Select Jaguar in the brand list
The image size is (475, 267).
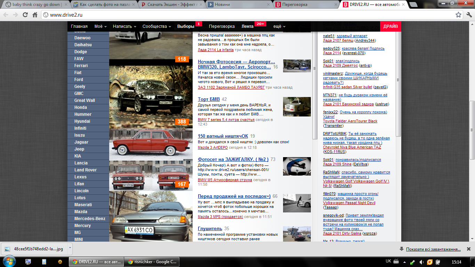[88, 142]
